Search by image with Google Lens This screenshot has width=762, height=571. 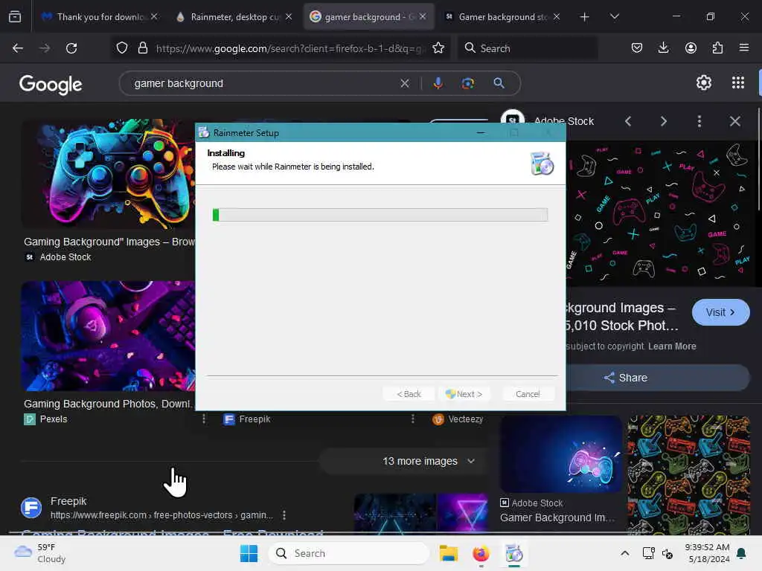[467, 83]
